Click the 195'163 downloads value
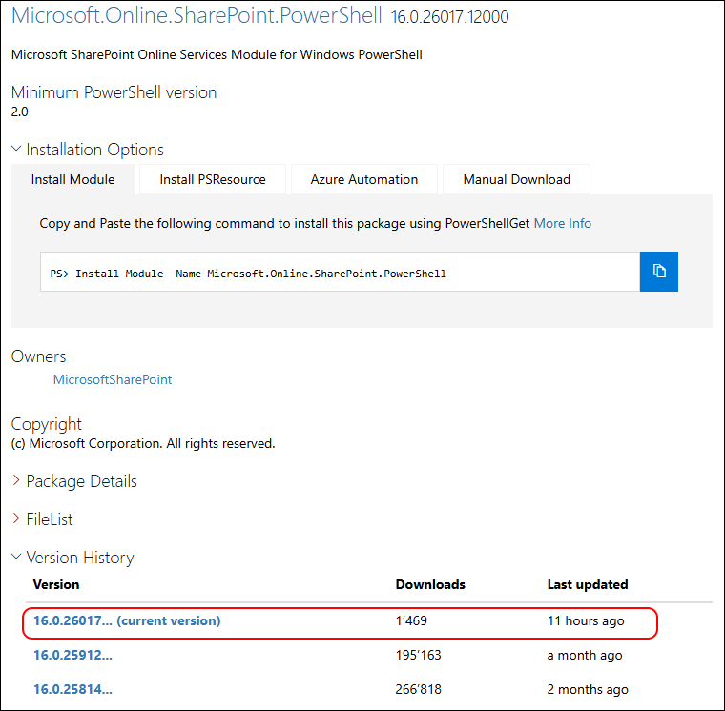The height and width of the screenshot is (711, 725). point(418,655)
